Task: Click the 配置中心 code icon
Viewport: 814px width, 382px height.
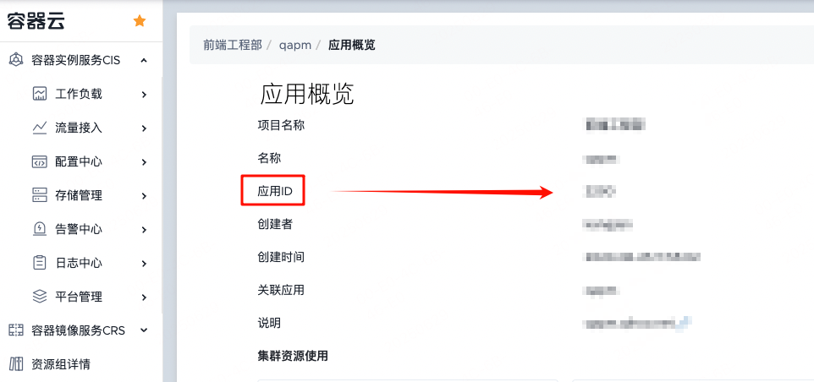Action: click(40, 161)
